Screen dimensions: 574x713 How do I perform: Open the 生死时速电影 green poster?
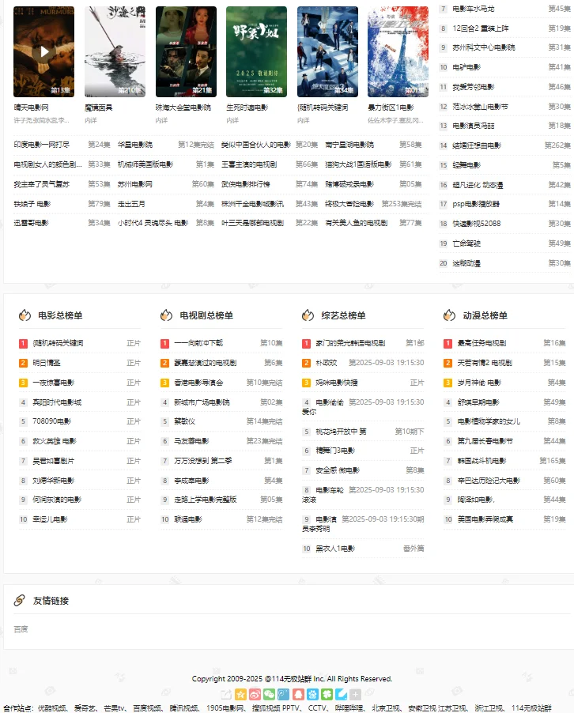click(x=256, y=51)
